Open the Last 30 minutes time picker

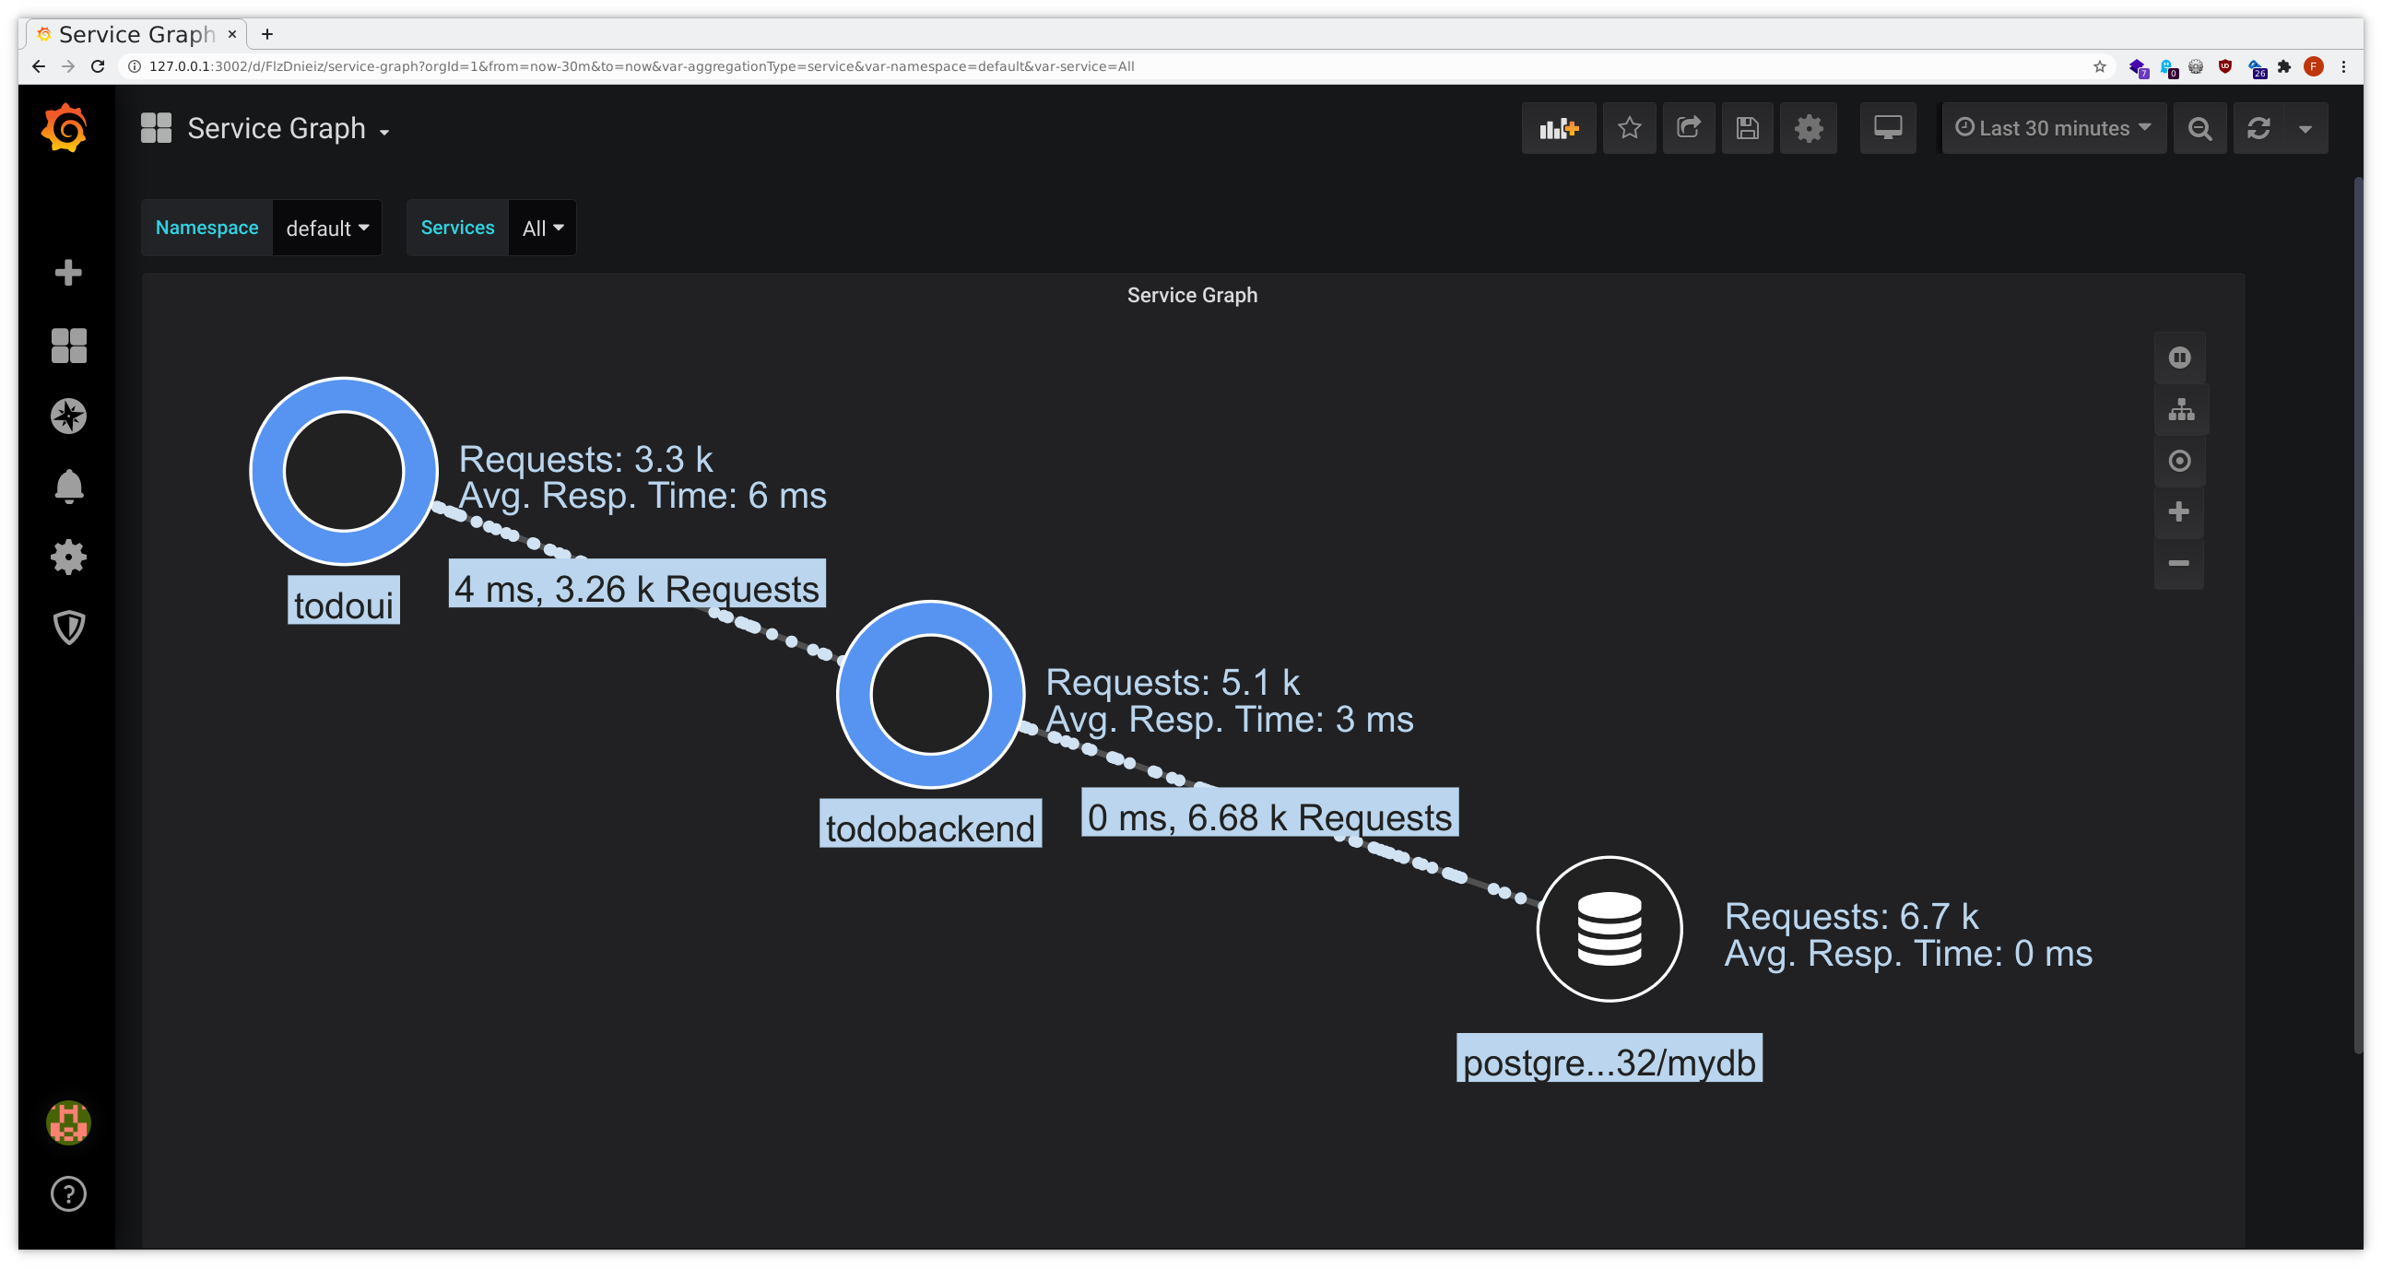point(2053,128)
